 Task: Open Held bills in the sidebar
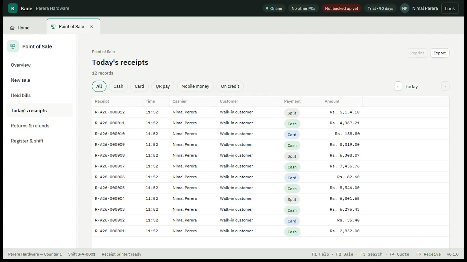point(40,95)
